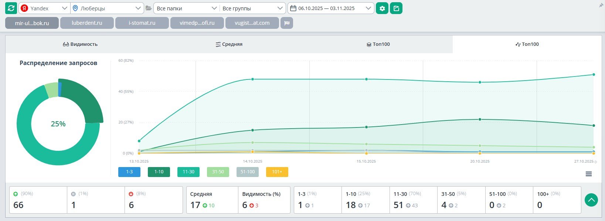The height and width of the screenshot is (221, 605).
Task: Click the 13.10.2025 axis date label
Action: pos(139,161)
